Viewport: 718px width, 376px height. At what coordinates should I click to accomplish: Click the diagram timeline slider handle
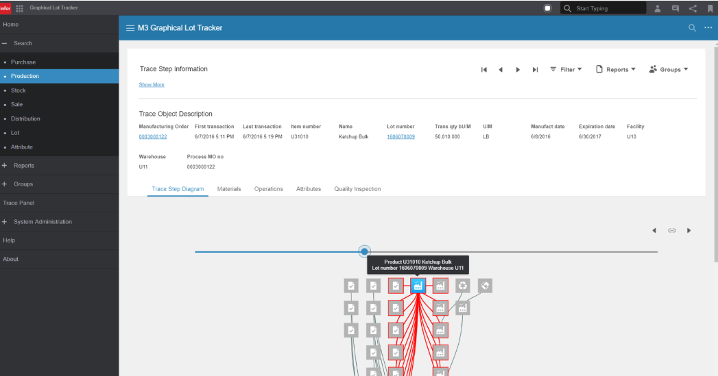[x=364, y=251]
